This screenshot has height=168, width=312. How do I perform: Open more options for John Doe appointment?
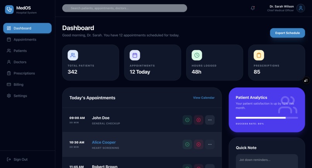(x=210, y=120)
